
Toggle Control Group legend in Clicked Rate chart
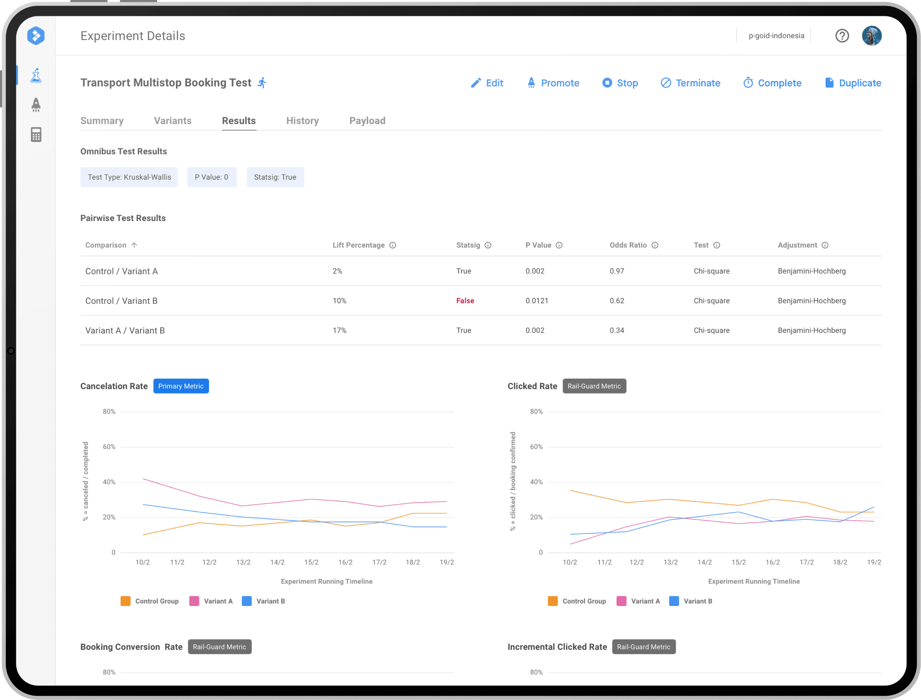[x=577, y=601]
